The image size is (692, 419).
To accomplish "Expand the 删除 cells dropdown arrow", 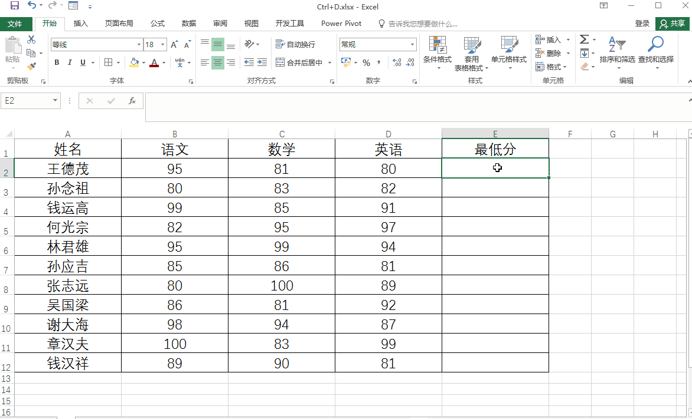I will tap(568, 53).
